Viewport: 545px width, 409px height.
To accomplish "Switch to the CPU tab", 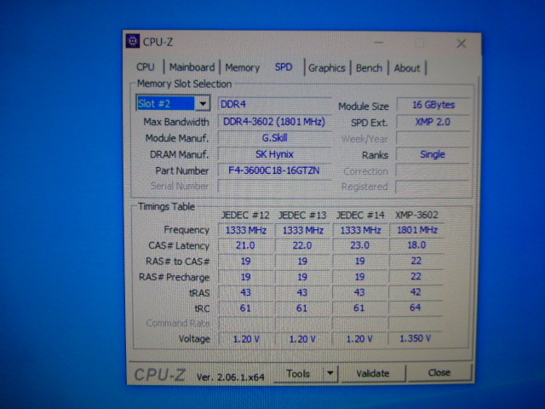I will (146, 66).
